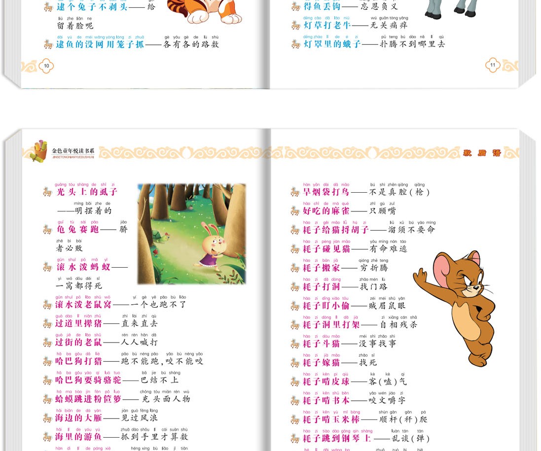
Task: Click the horse bullet beside 耗子啃书本
Action: [x=295, y=400]
